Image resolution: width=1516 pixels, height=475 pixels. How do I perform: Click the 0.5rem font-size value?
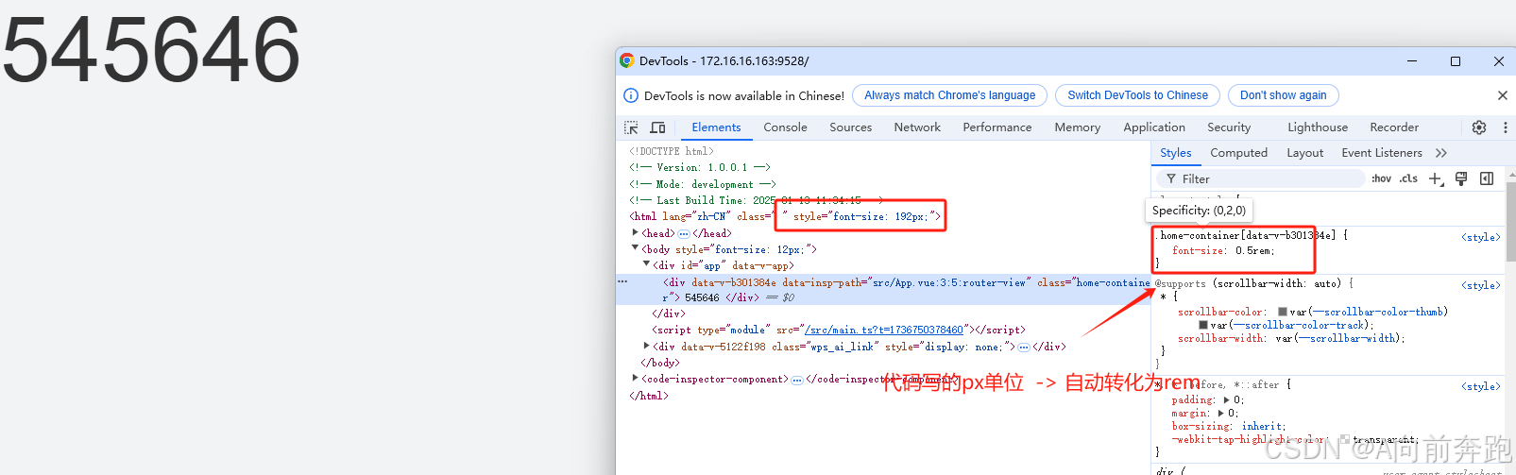click(x=1254, y=250)
